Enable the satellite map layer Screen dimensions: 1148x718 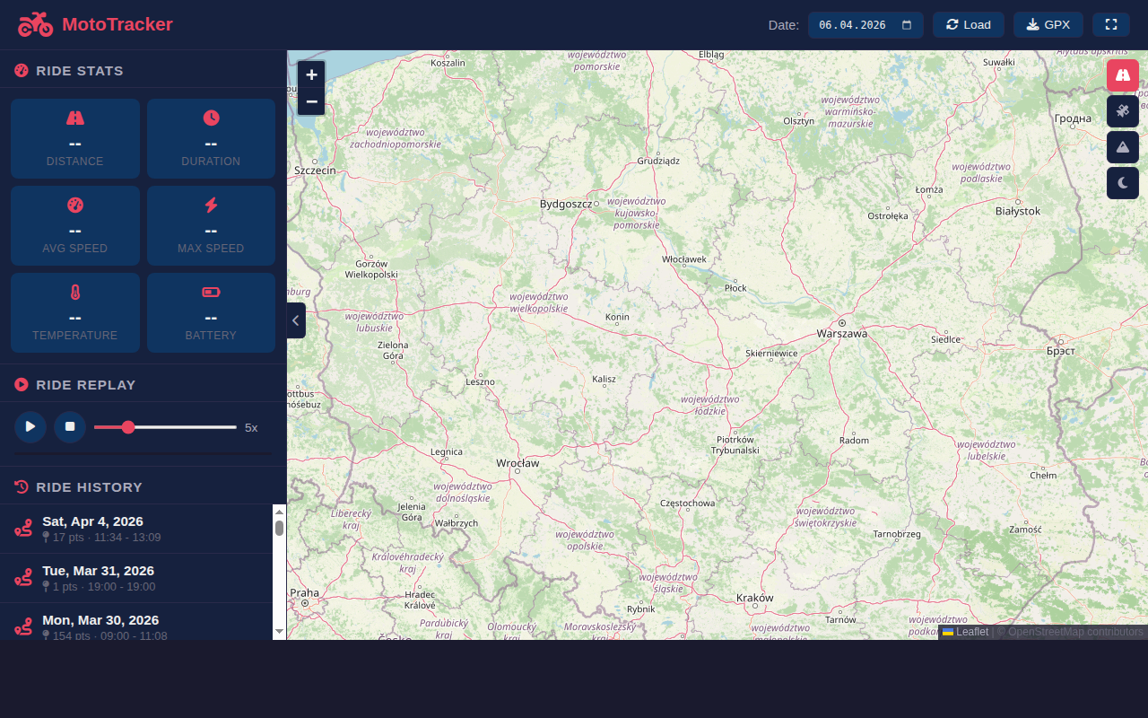click(1122, 110)
